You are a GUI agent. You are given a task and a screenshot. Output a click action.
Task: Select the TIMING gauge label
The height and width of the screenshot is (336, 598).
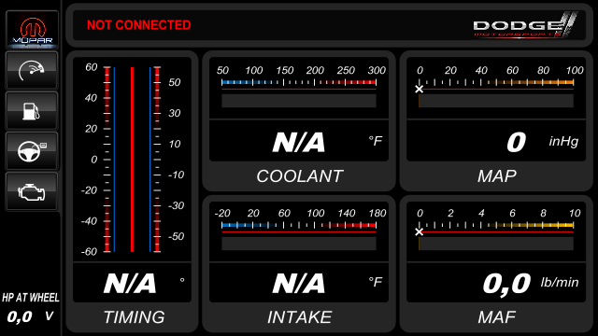coord(134,317)
